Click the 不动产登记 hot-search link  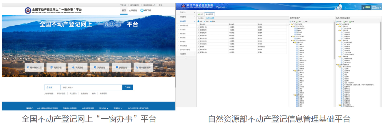(x=61, y=94)
